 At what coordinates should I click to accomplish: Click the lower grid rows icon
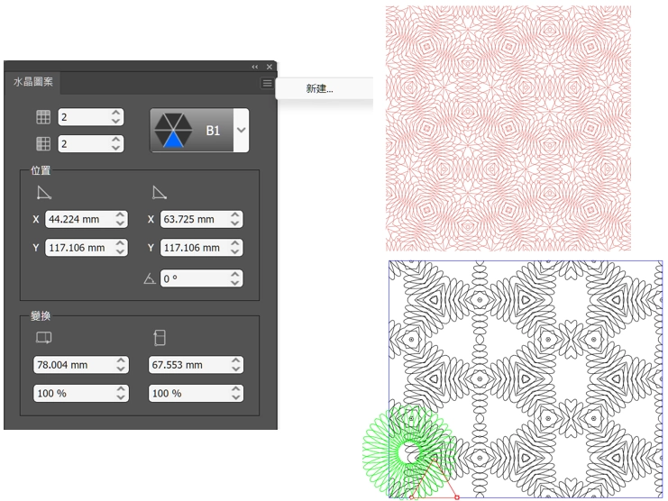pyautogui.click(x=43, y=144)
